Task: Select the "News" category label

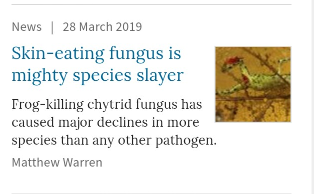Action: tap(26, 27)
